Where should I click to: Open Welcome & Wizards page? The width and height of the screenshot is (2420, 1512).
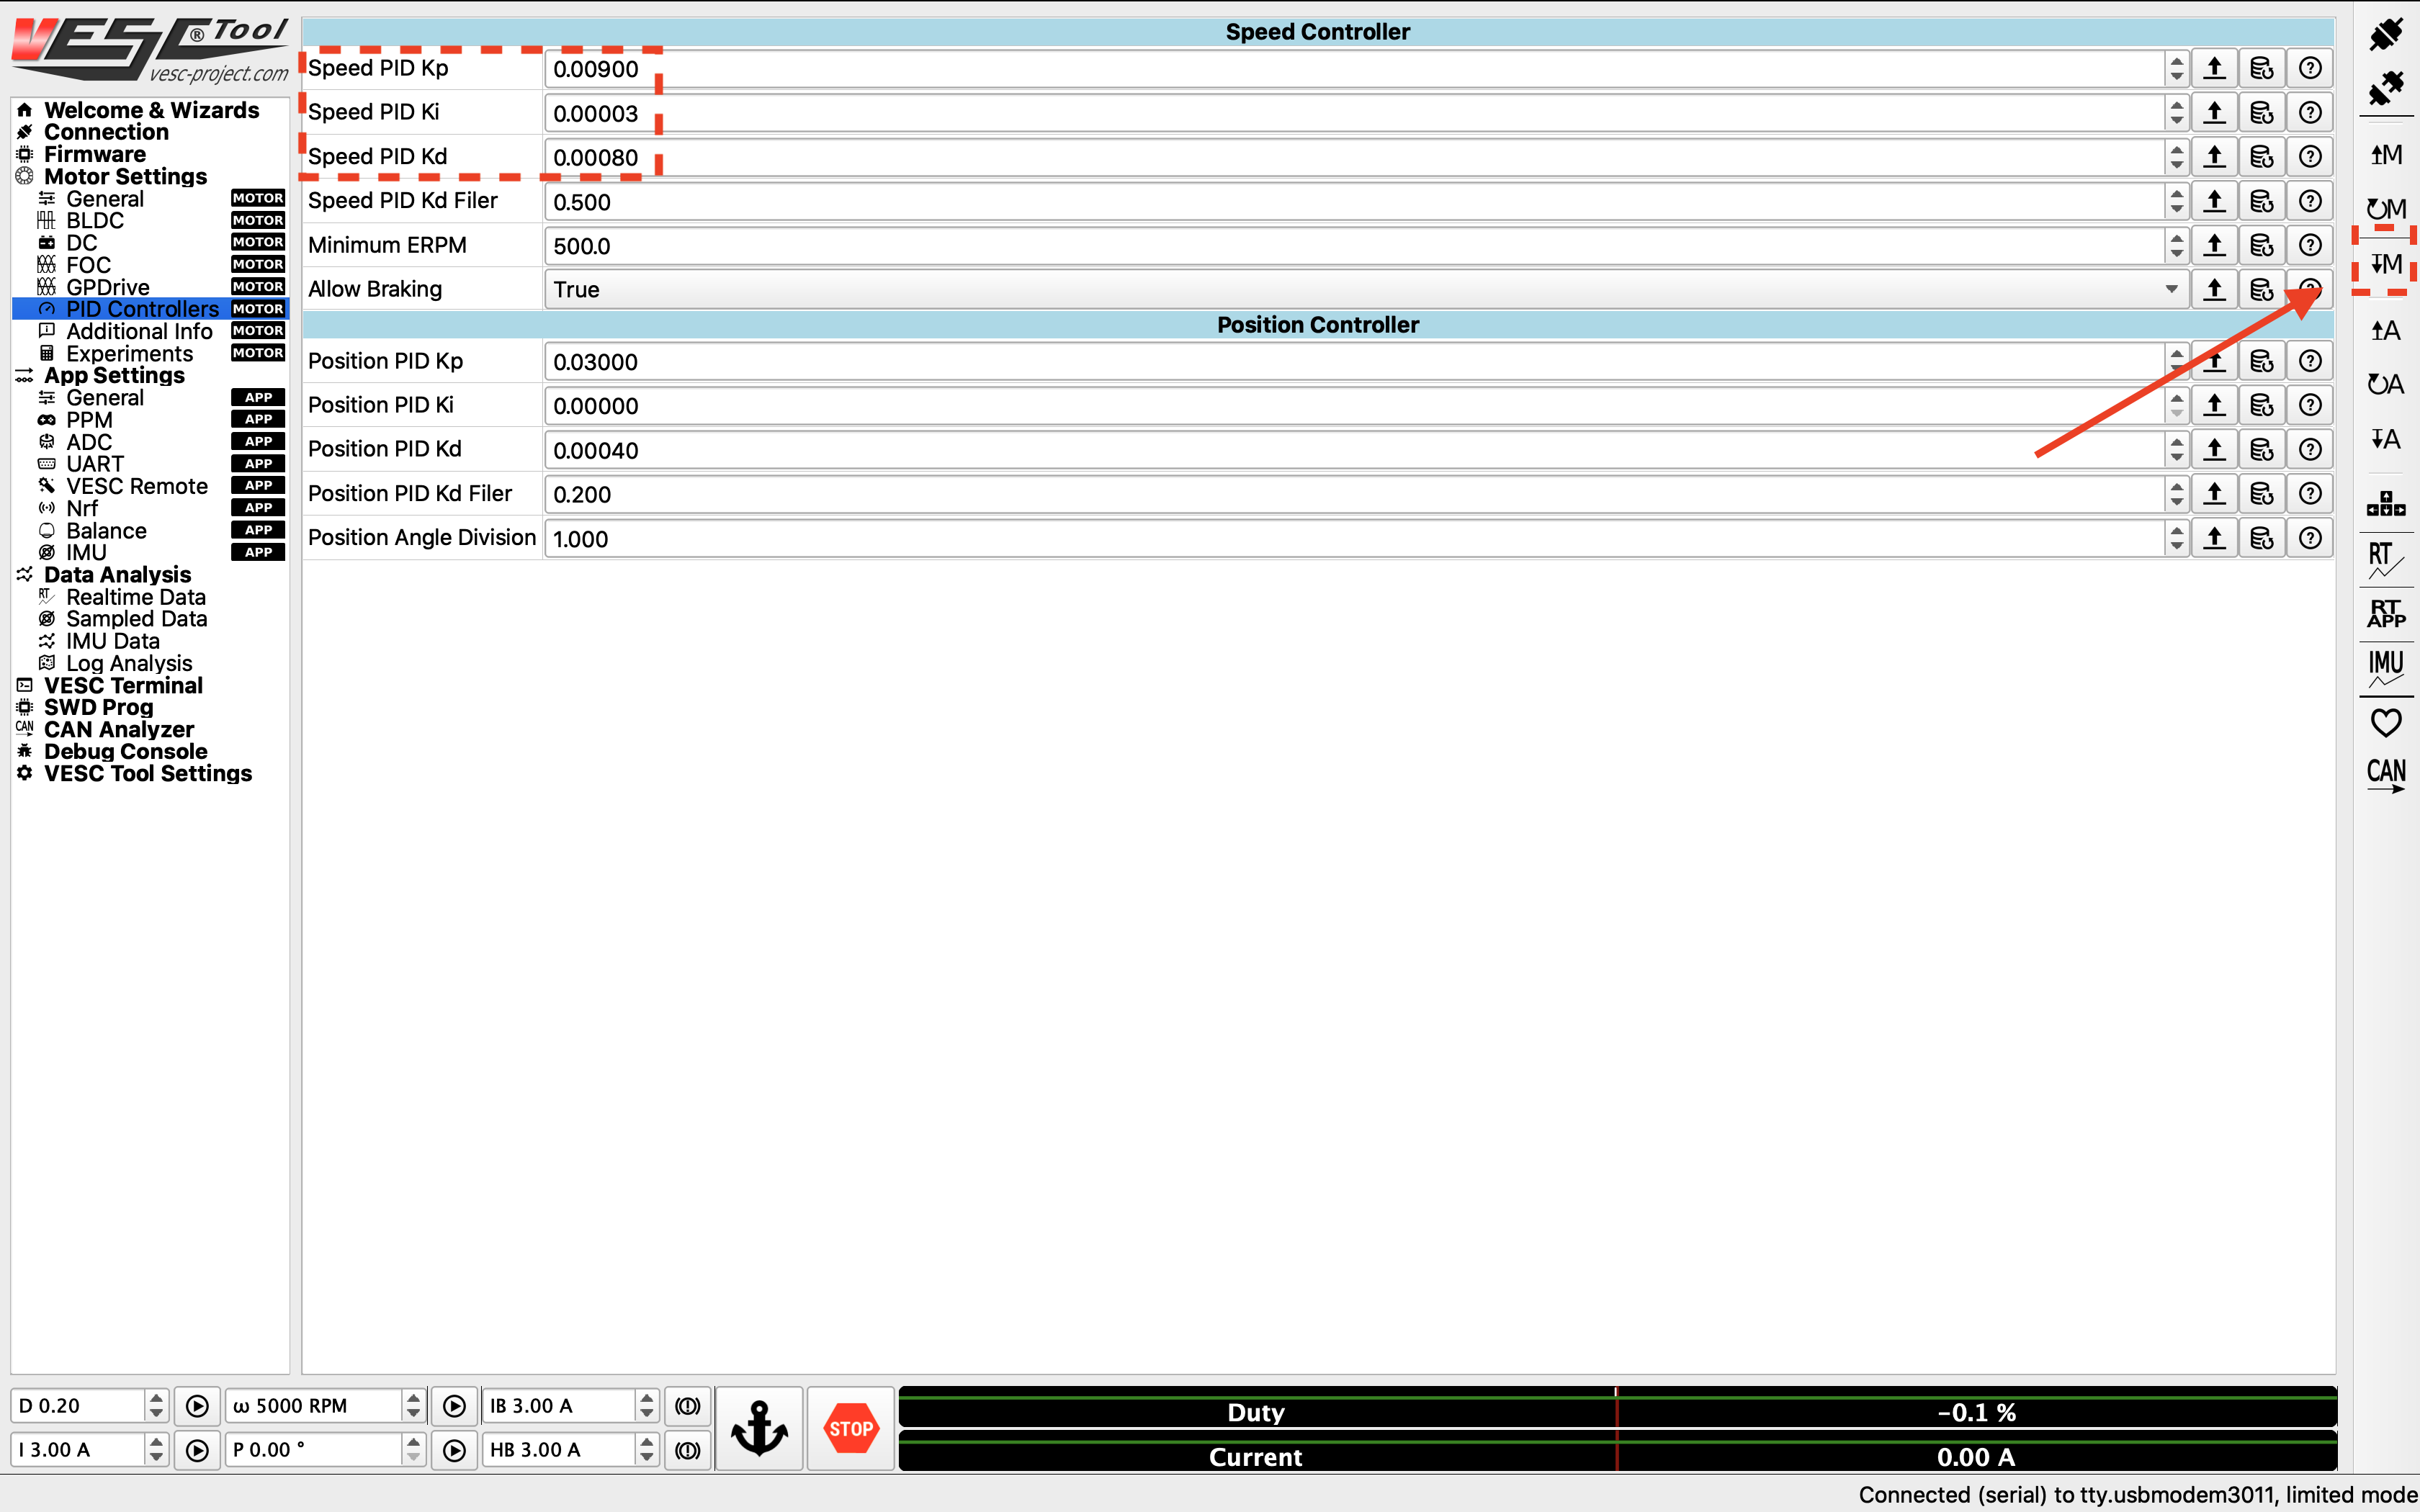click(x=151, y=110)
